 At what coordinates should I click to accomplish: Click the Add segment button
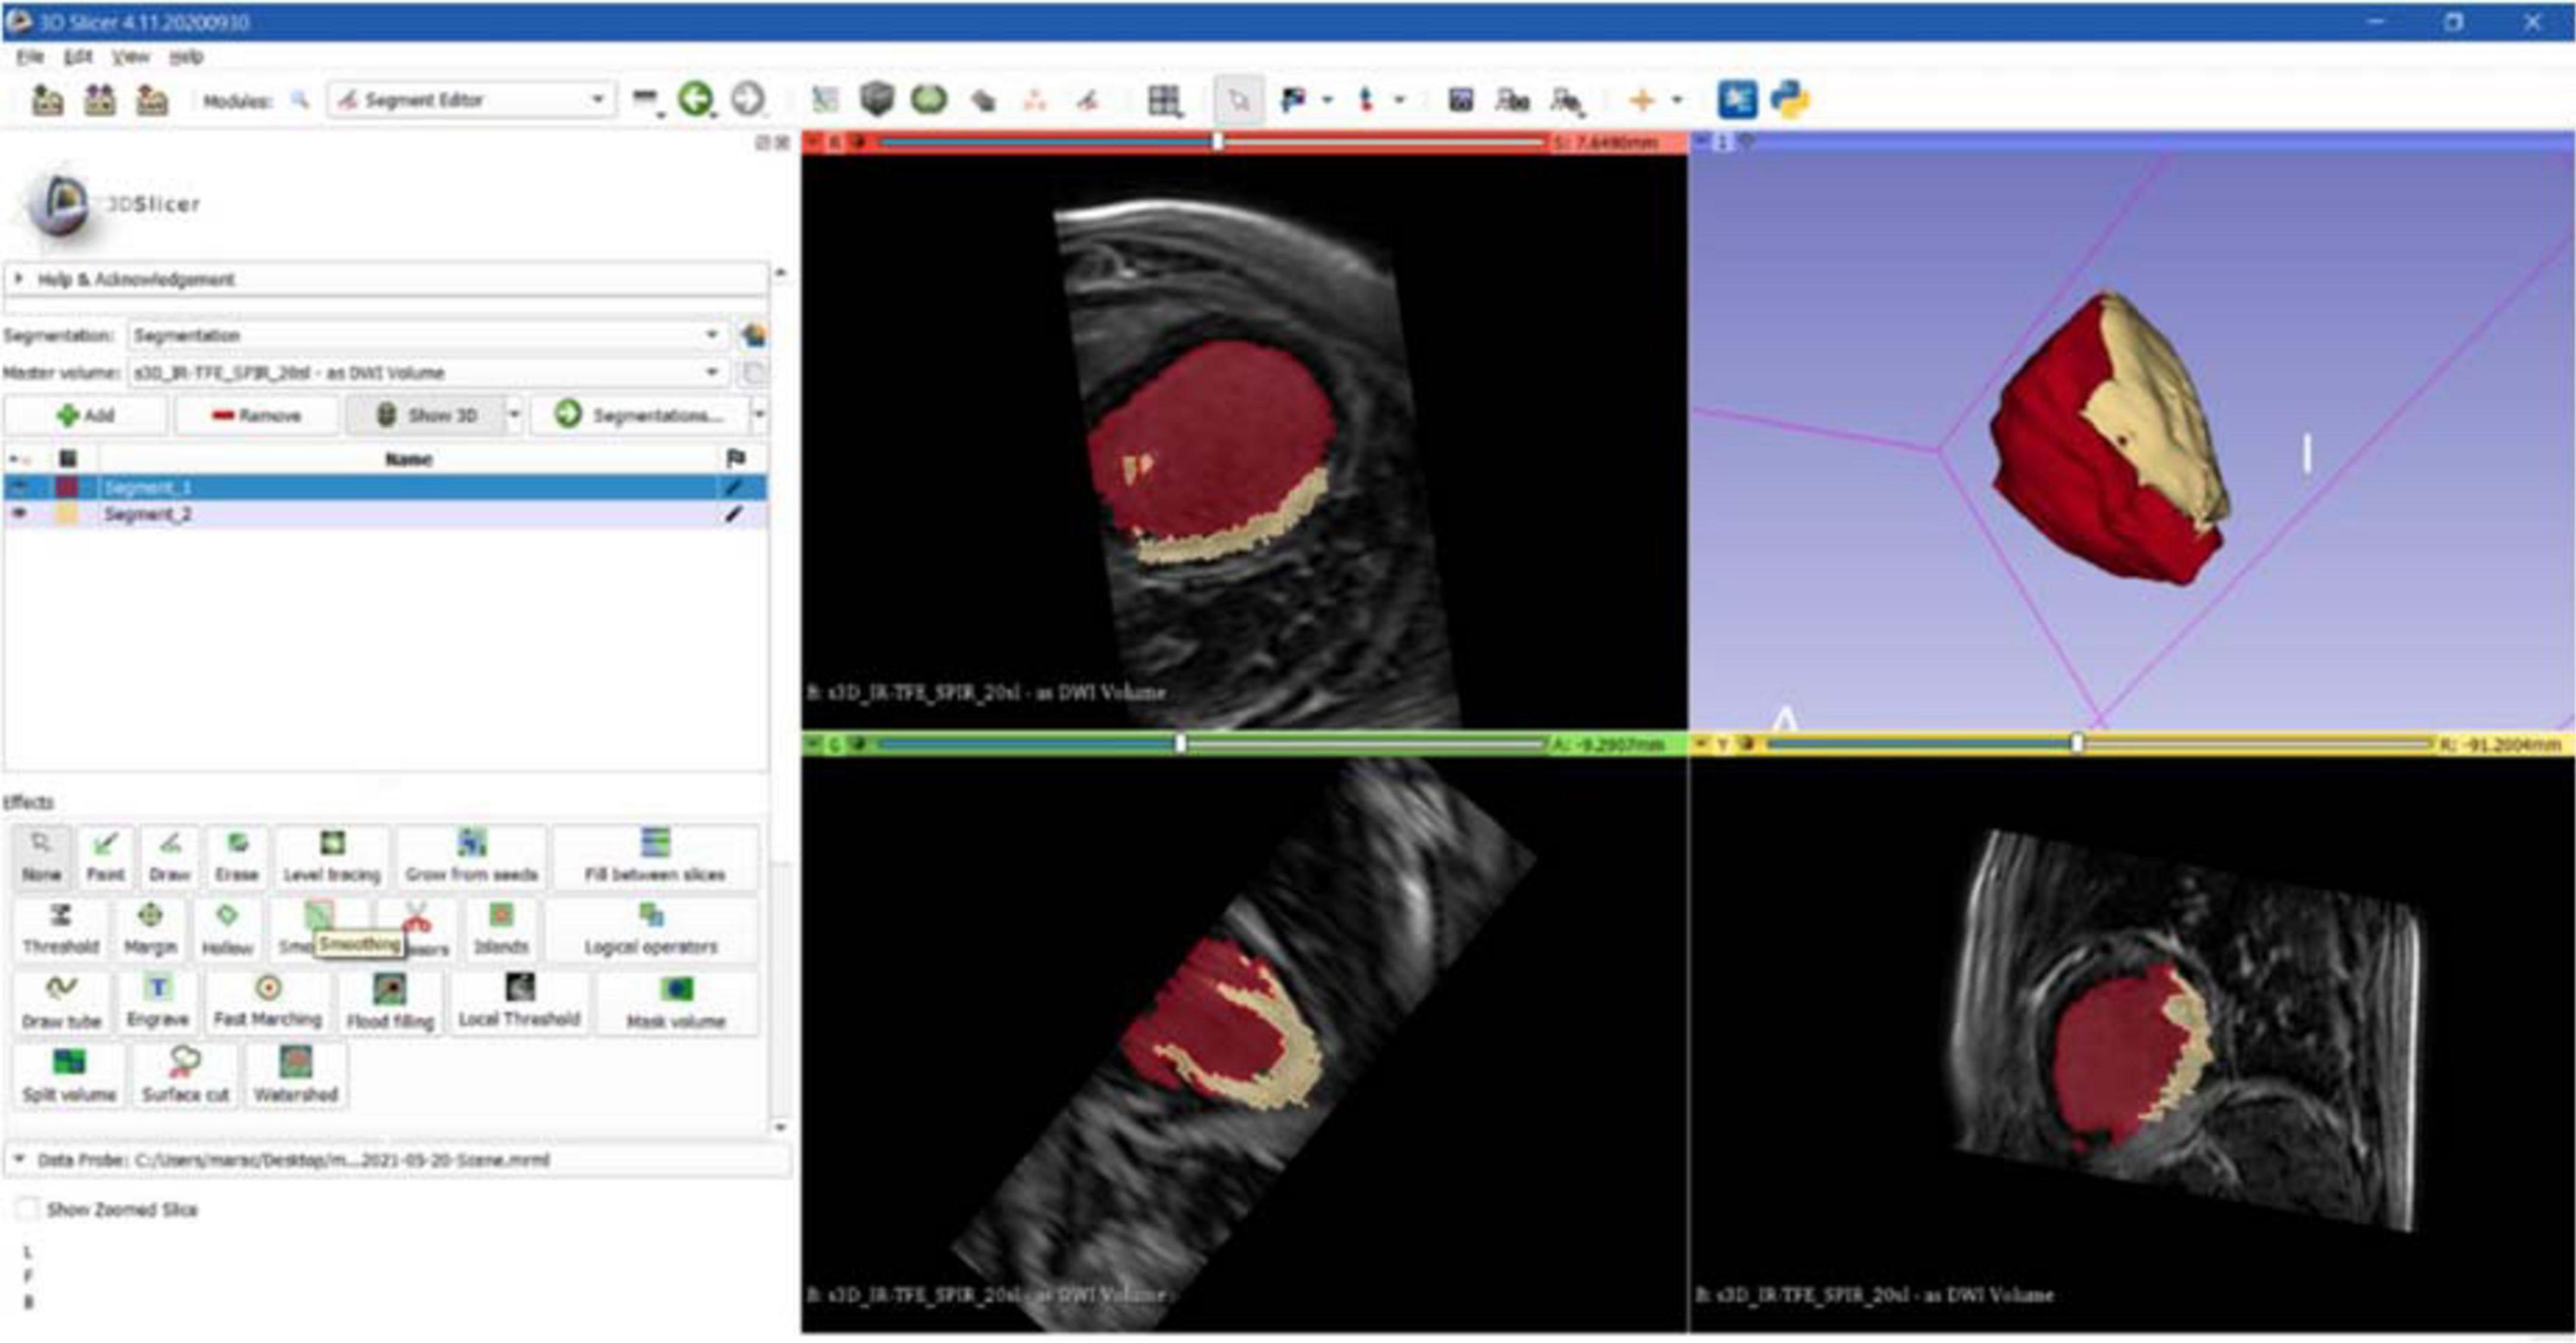[86, 414]
